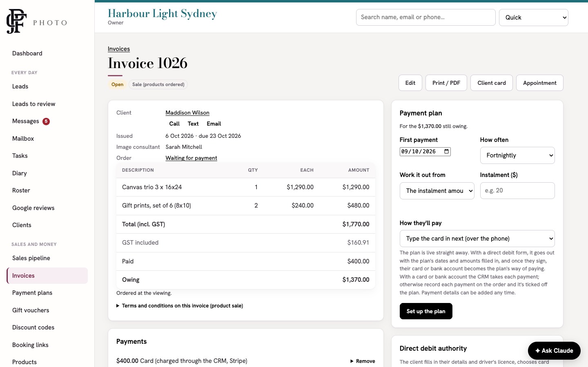Open Booking links

(47, 345)
